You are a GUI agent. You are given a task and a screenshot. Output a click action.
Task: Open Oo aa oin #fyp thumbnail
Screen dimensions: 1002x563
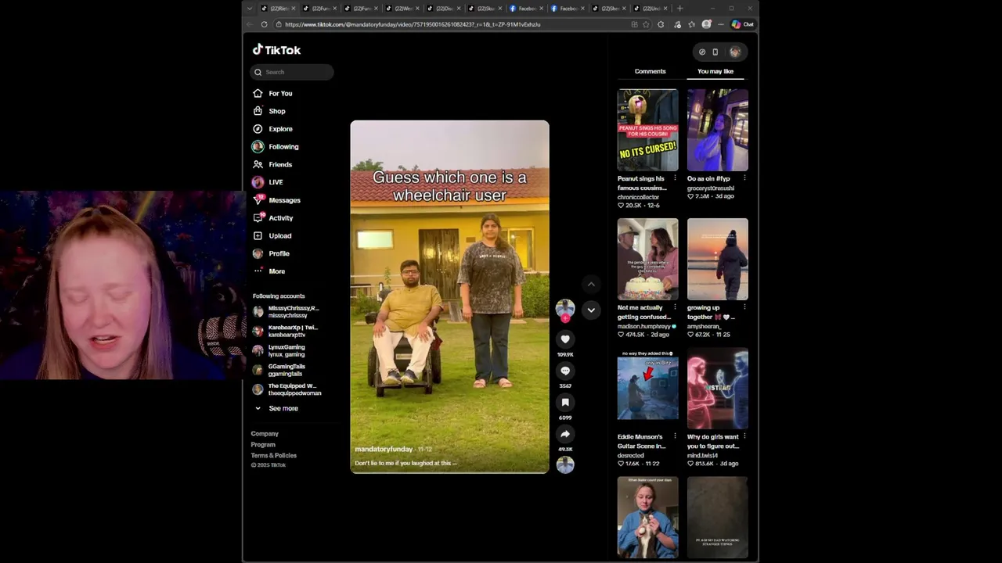718,130
